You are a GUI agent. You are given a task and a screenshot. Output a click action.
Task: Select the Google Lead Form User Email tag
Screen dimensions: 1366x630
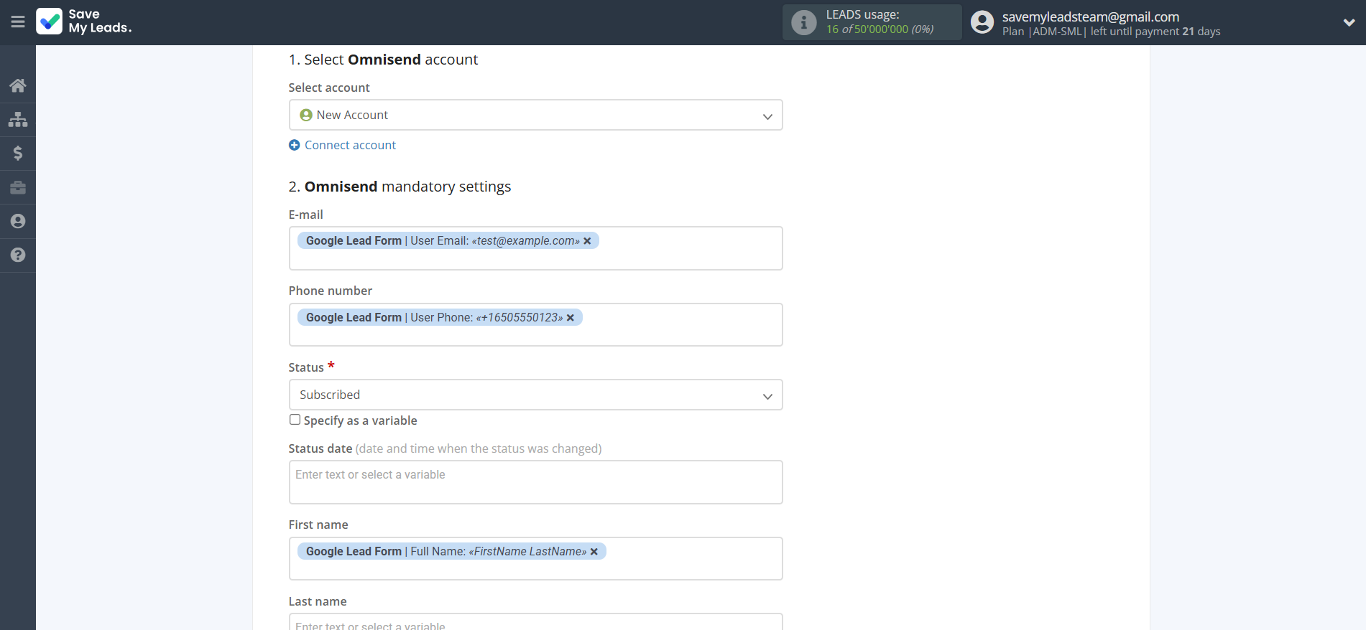tap(448, 241)
